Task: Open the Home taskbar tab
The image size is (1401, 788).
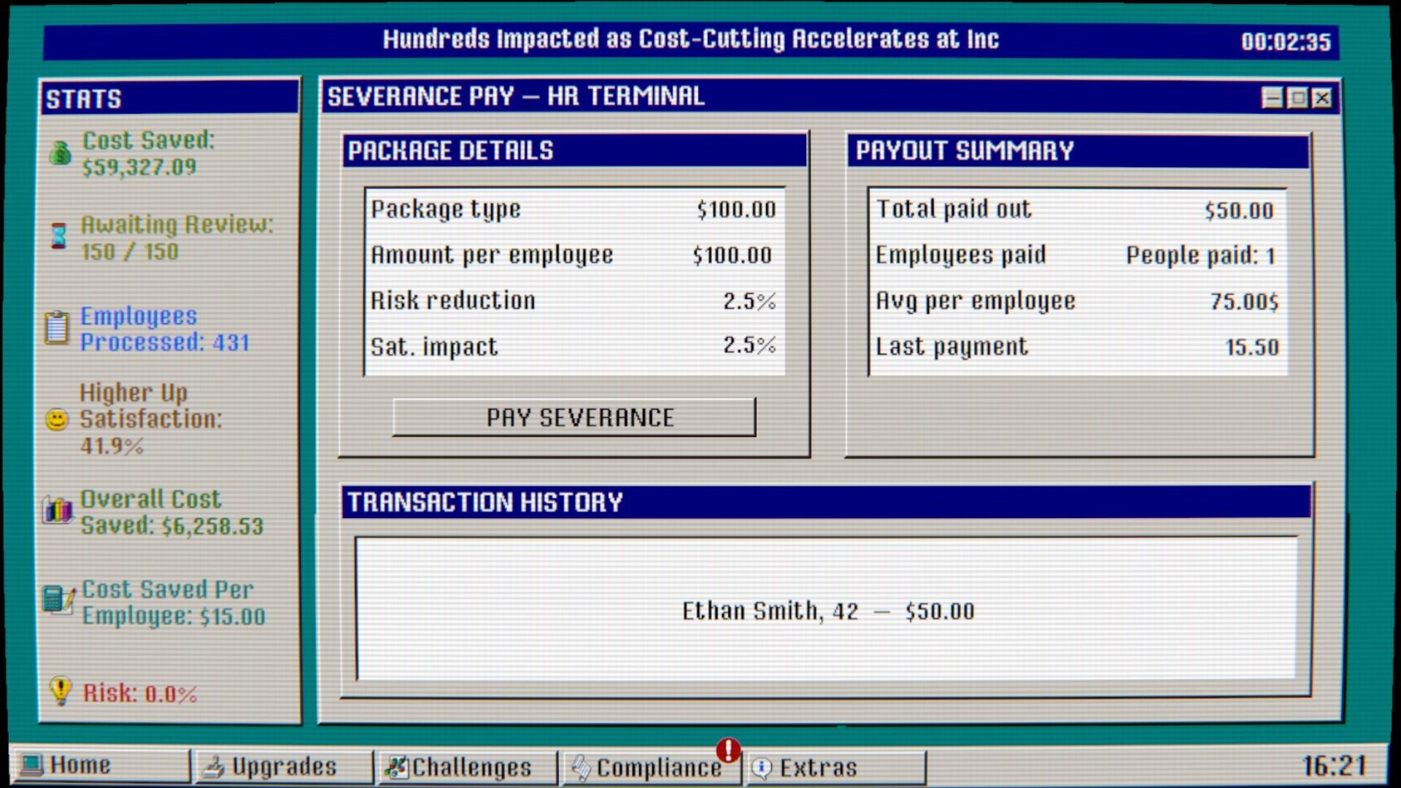Action: 99,766
